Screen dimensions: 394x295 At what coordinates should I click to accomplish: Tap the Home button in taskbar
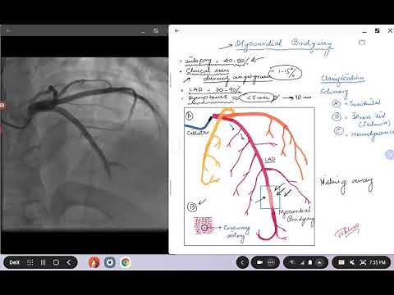point(56,262)
